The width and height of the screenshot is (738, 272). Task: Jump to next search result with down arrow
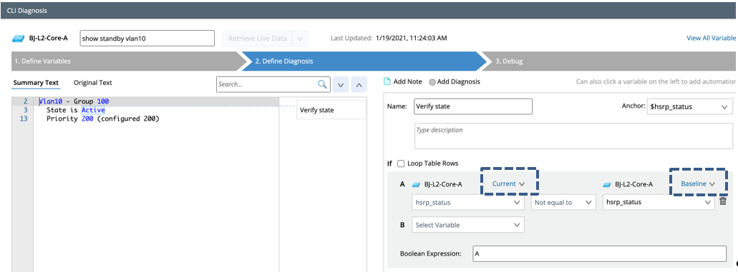(x=341, y=85)
